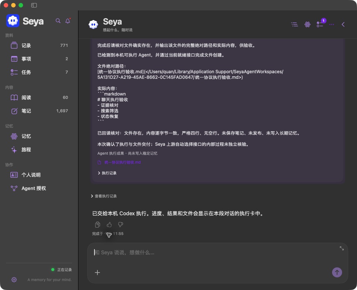This screenshot has height=290, width=357.
Task: Open 记忆 memory section
Action: click(39, 136)
